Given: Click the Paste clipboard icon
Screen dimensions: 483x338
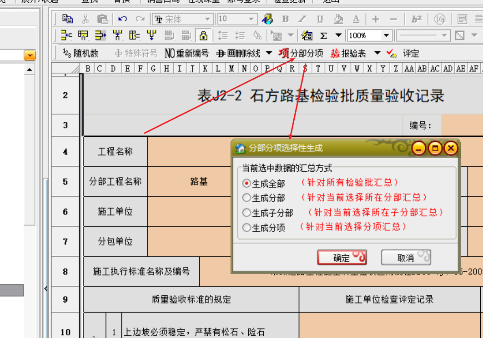Looking at the screenshot, I should (102, 19).
